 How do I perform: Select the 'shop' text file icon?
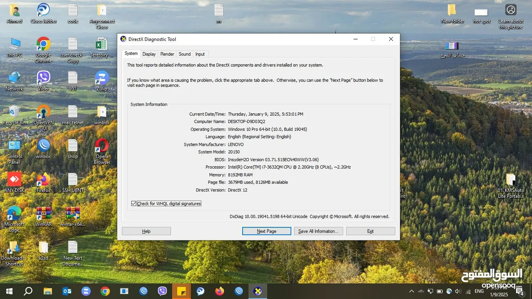73,148
